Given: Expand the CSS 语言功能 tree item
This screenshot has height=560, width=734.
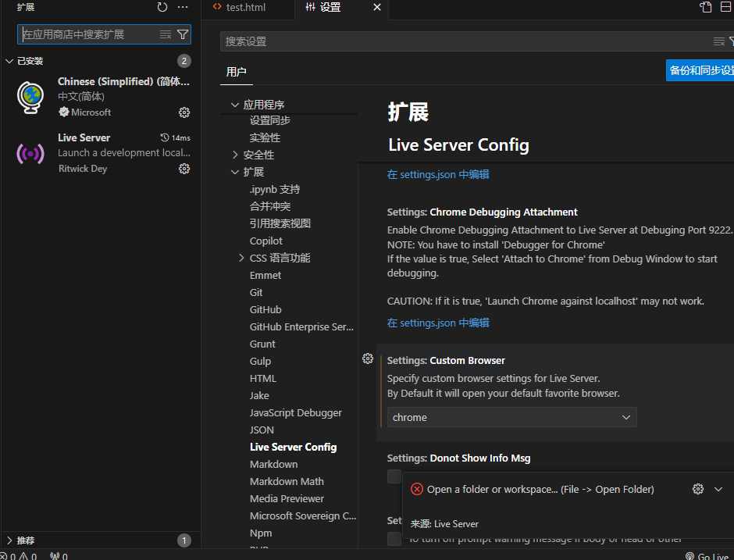Looking at the screenshot, I should [x=241, y=258].
